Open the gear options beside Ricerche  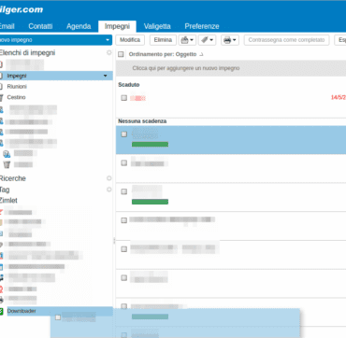pyautogui.click(x=109, y=178)
